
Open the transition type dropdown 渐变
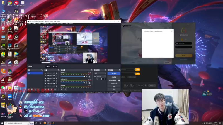pyautogui.click(x=100, y=73)
